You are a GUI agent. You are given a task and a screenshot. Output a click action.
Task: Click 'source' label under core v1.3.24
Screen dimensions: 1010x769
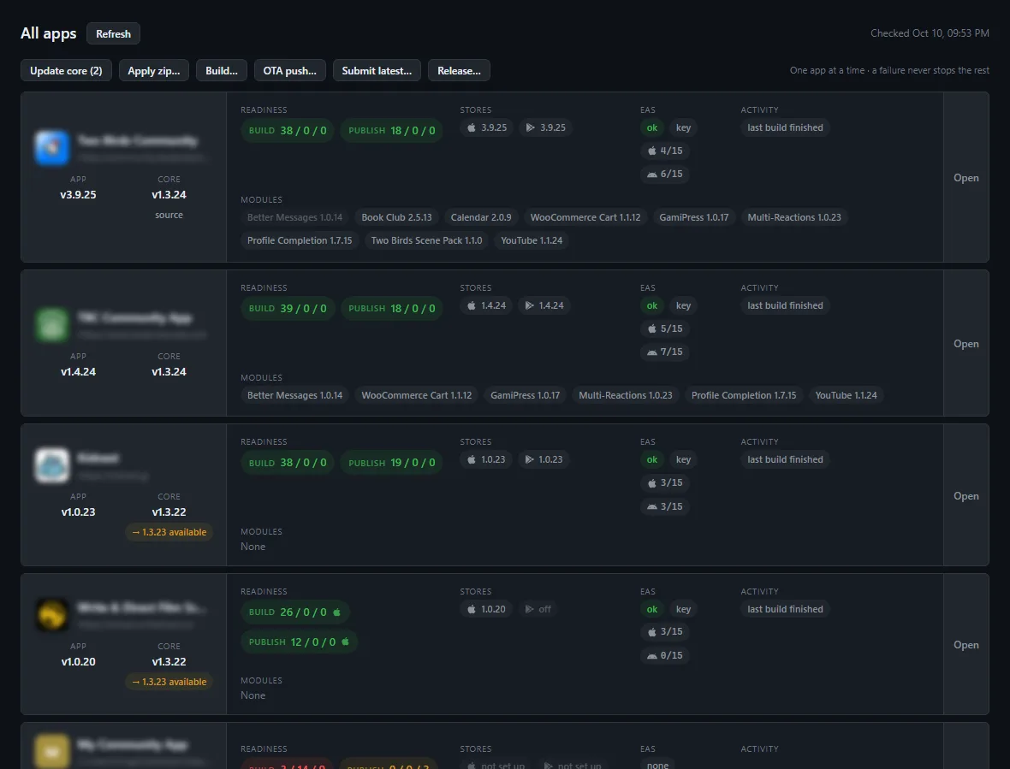pos(169,215)
